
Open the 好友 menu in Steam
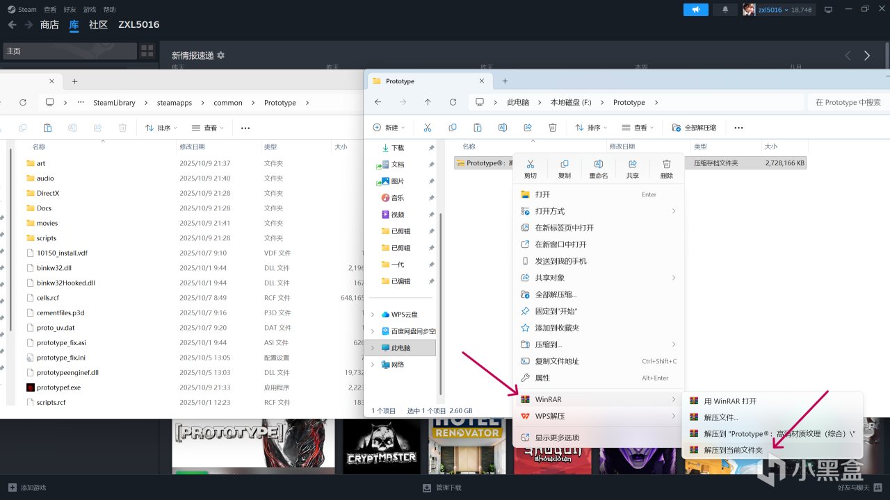point(70,10)
